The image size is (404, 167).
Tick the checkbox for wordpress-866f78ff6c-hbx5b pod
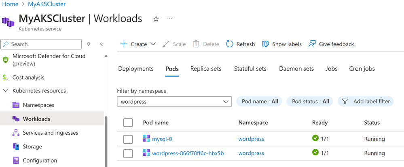point(128,153)
